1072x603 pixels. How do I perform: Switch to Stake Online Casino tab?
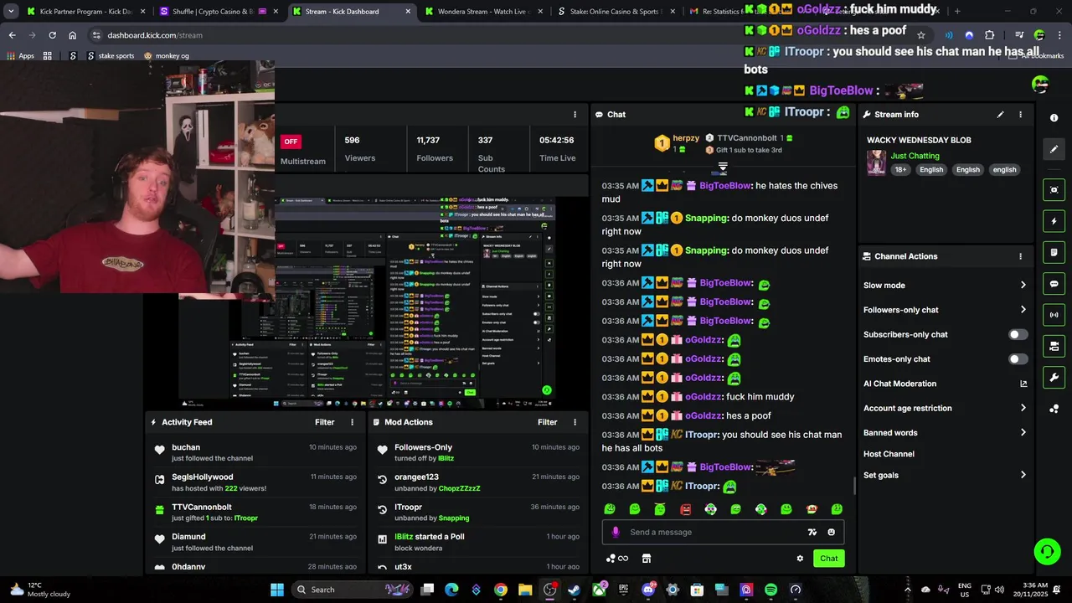(x=614, y=12)
